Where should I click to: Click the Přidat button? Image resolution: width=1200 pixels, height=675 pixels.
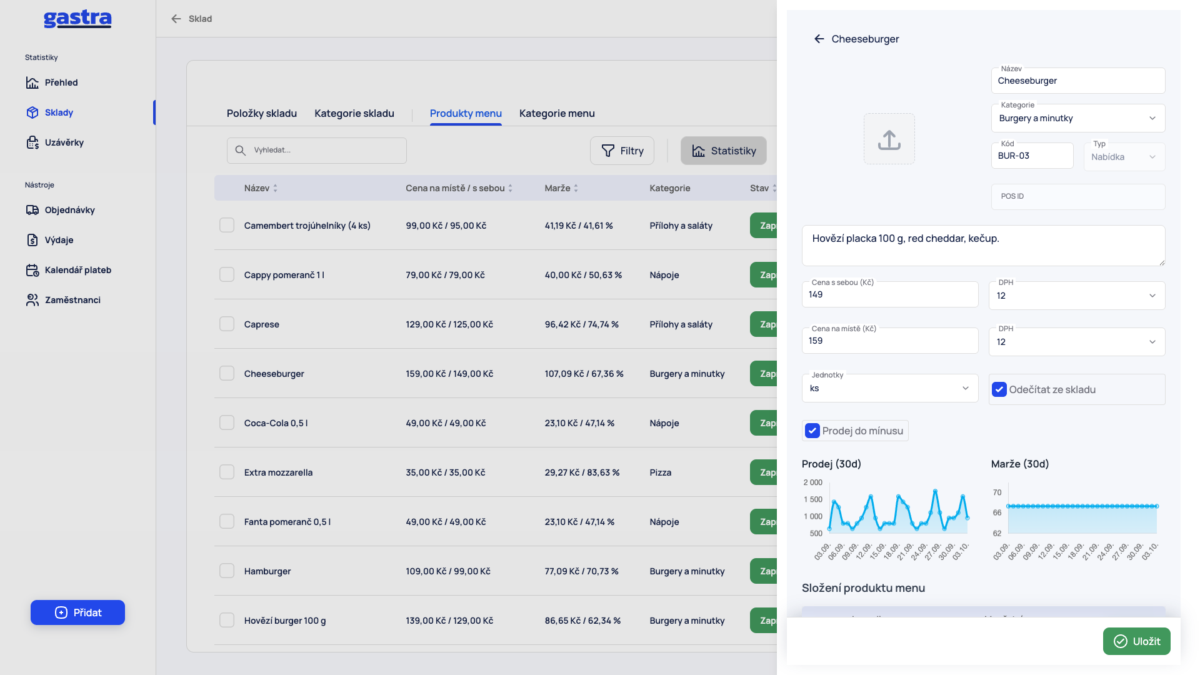(77, 612)
